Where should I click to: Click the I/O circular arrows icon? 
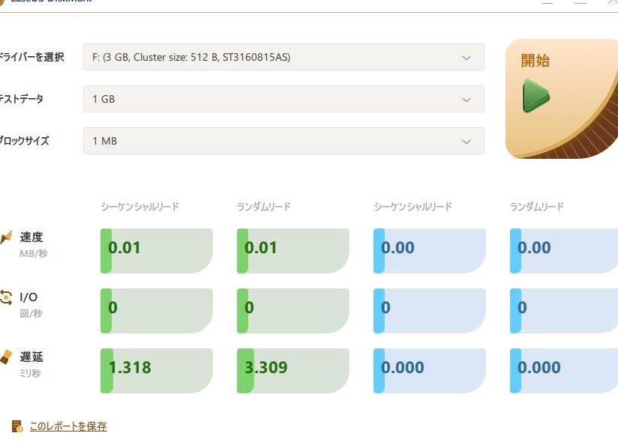(x=6, y=297)
